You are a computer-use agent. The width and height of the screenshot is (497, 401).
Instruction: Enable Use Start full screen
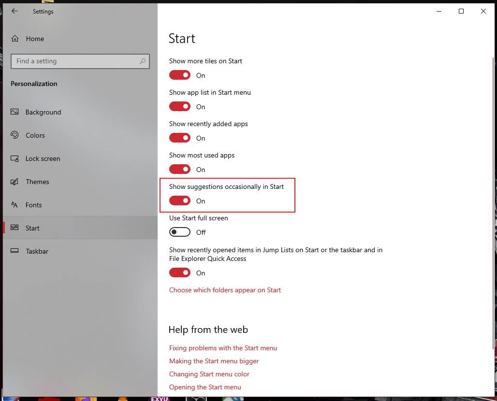point(179,232)
